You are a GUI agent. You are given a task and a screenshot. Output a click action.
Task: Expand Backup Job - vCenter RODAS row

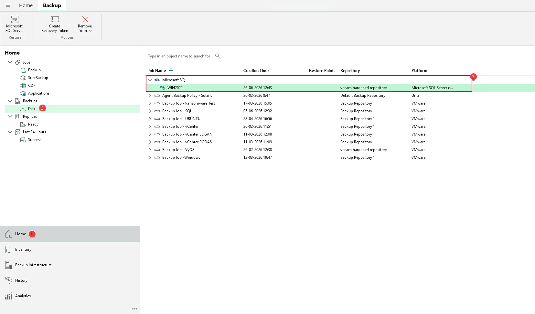click(150, 142)
